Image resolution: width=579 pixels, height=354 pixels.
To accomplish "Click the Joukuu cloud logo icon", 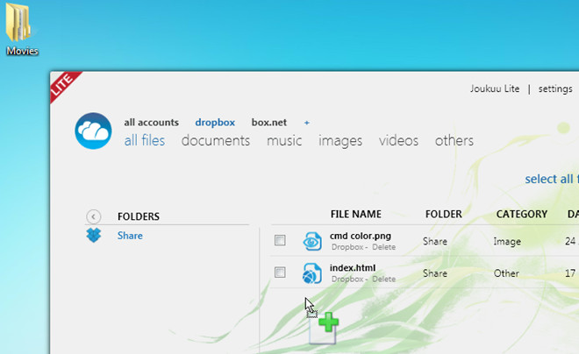I will coord(93,131).
